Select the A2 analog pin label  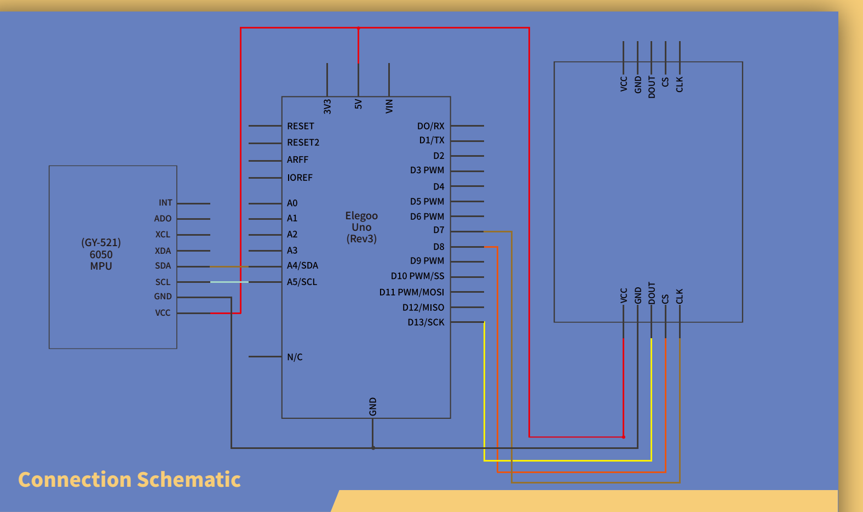pyautogui.click(x=292, y=234)
